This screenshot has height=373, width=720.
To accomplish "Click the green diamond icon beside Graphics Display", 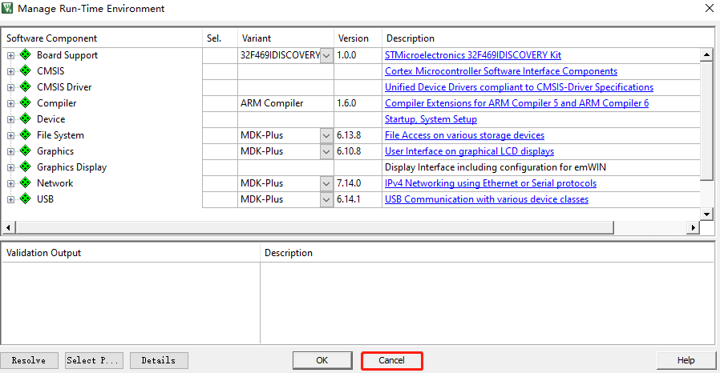I will coord(25,167).
